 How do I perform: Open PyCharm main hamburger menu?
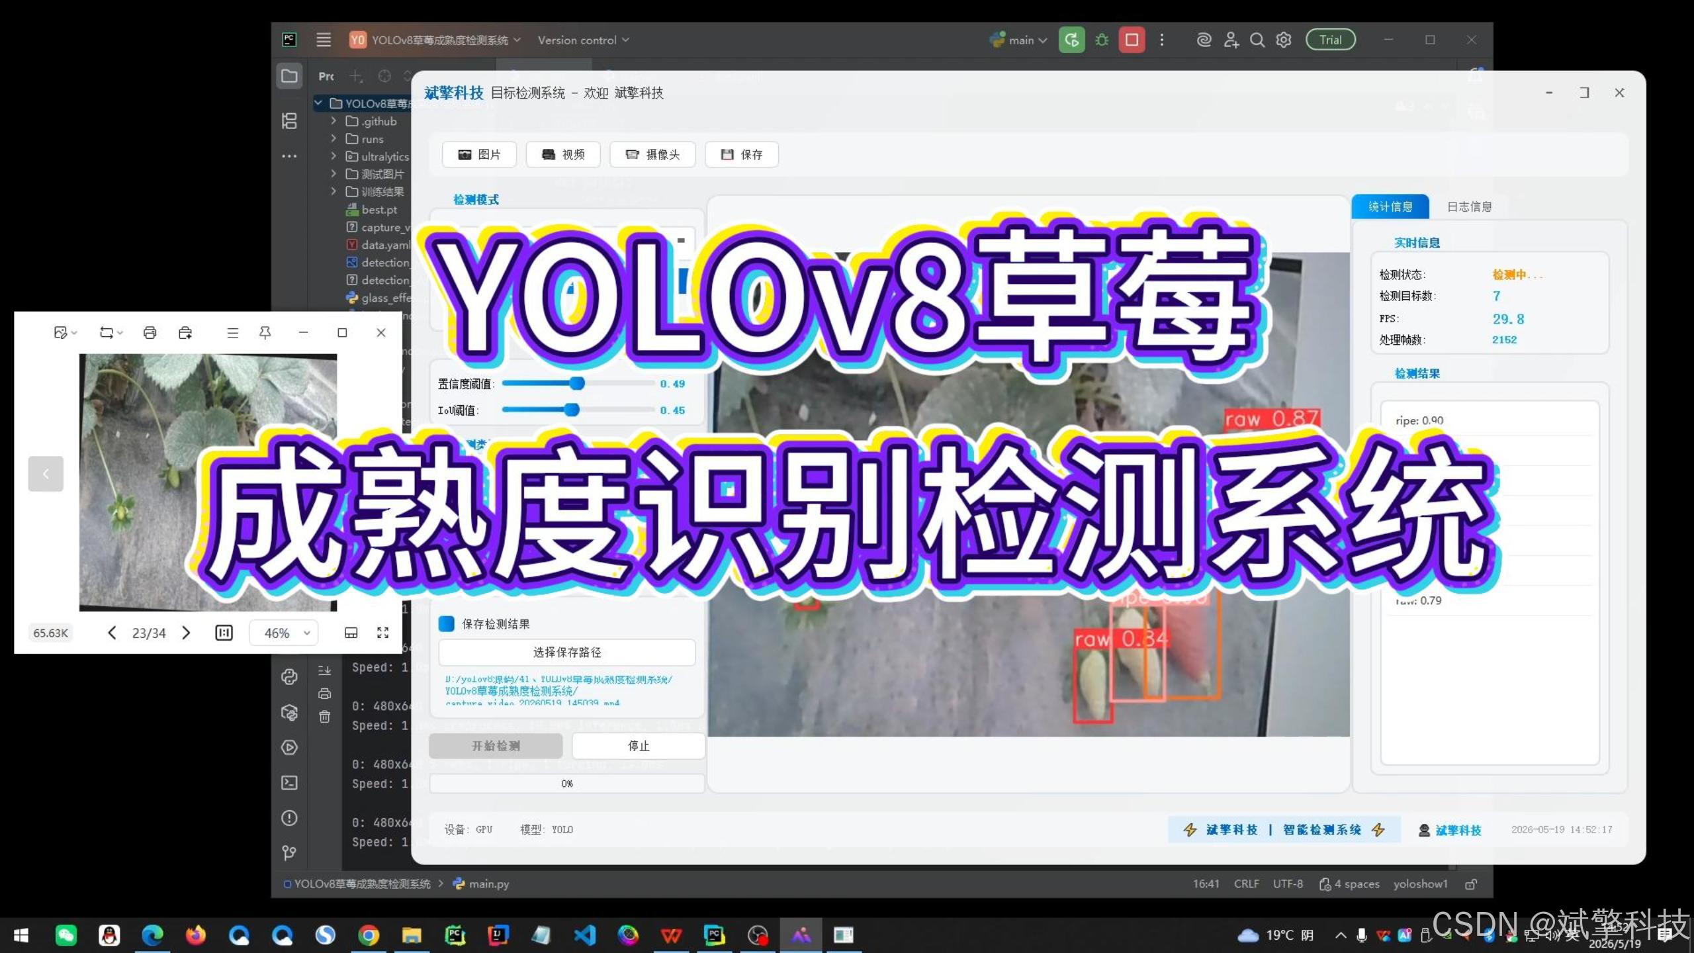click(x=324, y=40)
